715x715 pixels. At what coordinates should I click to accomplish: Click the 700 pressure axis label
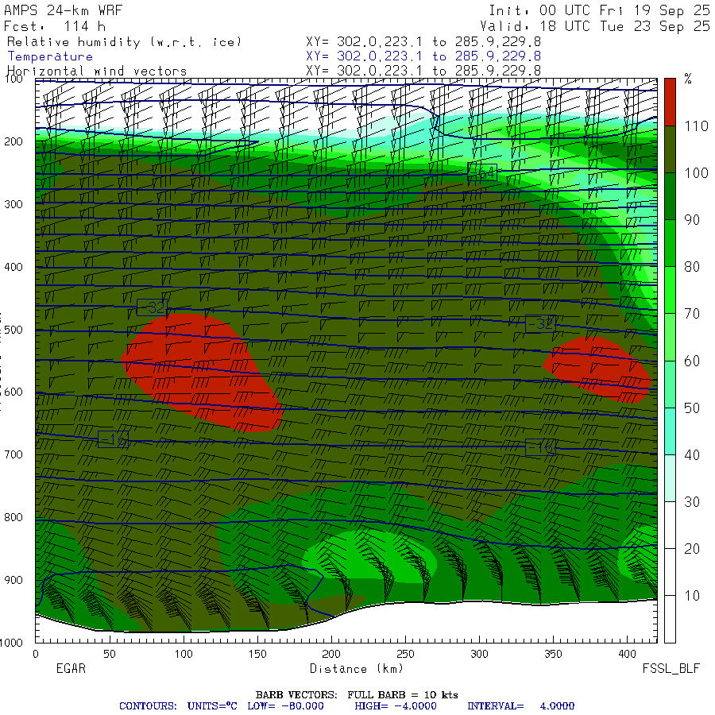[x=14, y=454]
